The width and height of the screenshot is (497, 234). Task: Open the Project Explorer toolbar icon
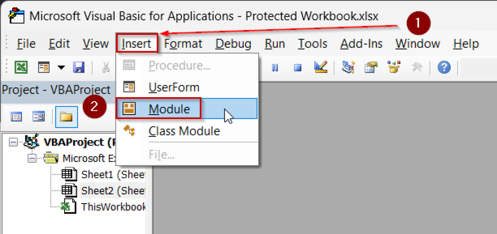coord(348,67)
